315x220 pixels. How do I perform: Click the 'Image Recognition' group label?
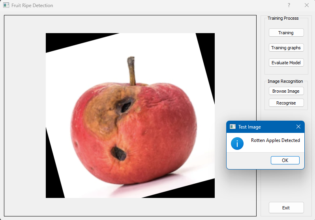(285, 81)
